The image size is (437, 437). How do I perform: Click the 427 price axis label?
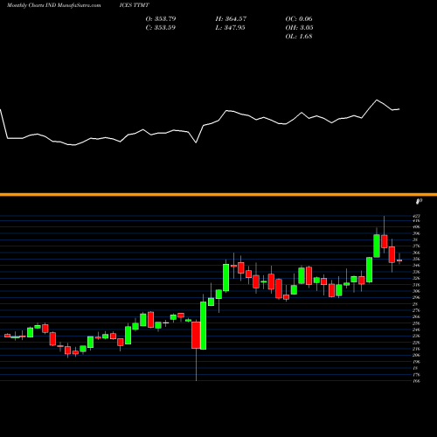tap(417, 216)
